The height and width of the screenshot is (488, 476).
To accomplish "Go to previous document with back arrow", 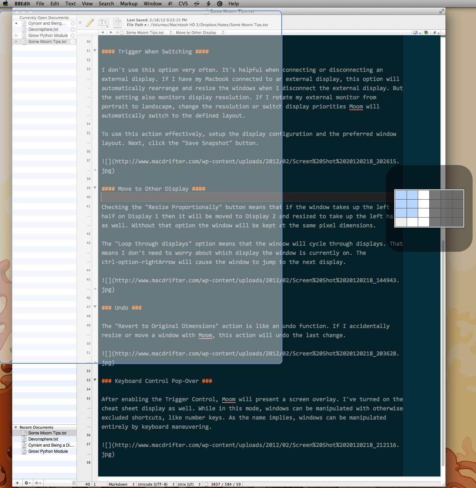I will click(103, 33).
